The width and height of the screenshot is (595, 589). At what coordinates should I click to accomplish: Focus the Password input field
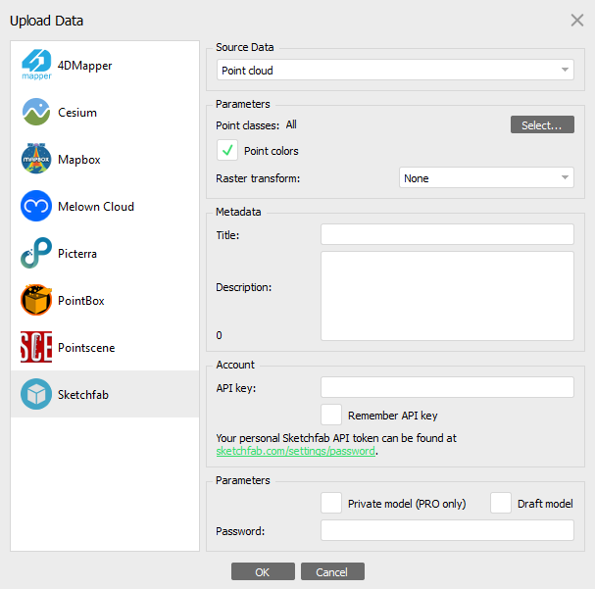[447, 530]
